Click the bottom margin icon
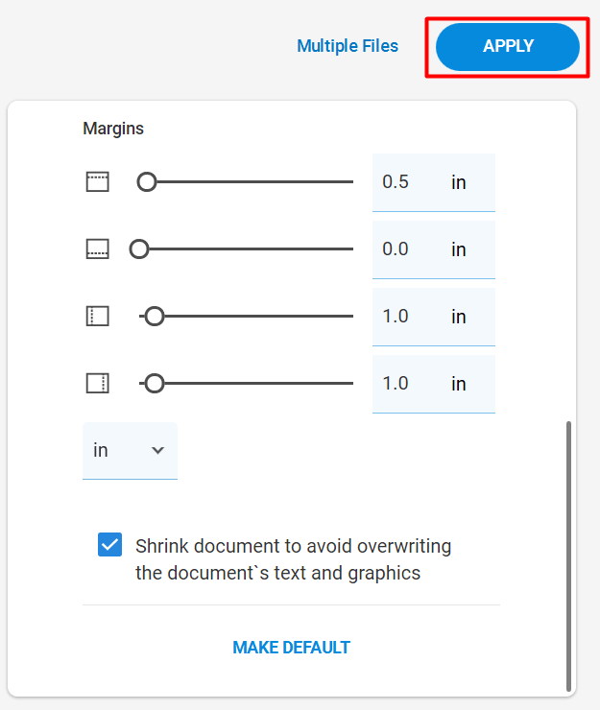This screenshot has width=600, height=710. click(97, 249)
